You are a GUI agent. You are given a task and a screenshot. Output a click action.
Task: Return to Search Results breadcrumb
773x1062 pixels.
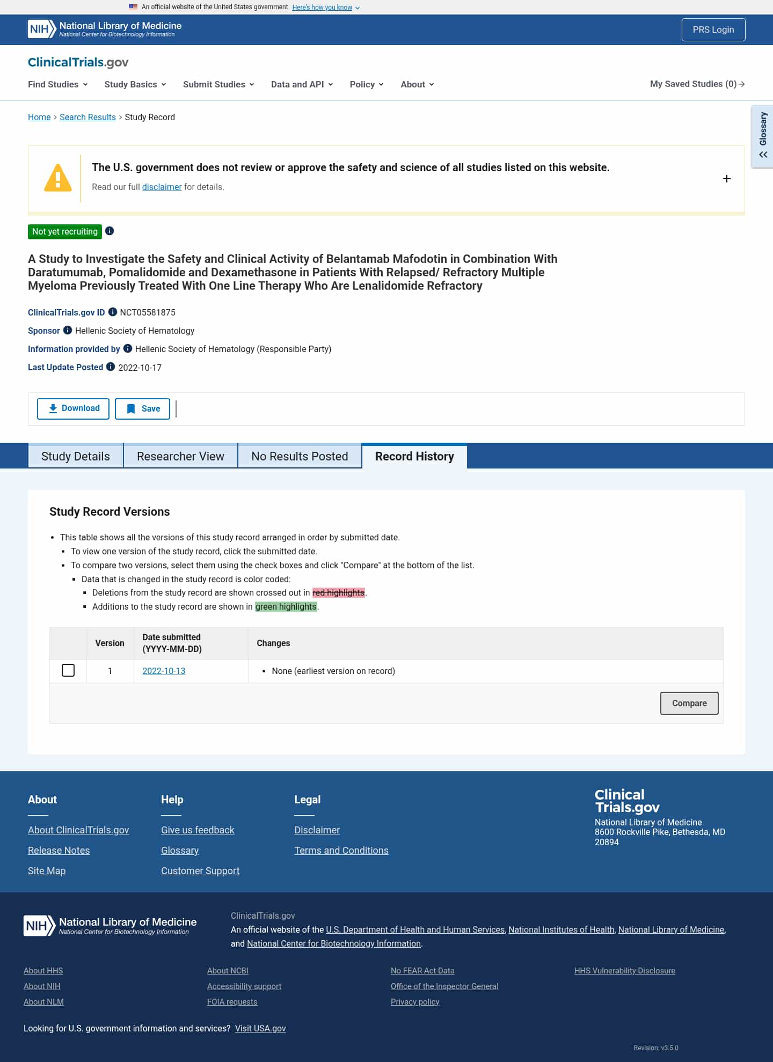[87, 117]
